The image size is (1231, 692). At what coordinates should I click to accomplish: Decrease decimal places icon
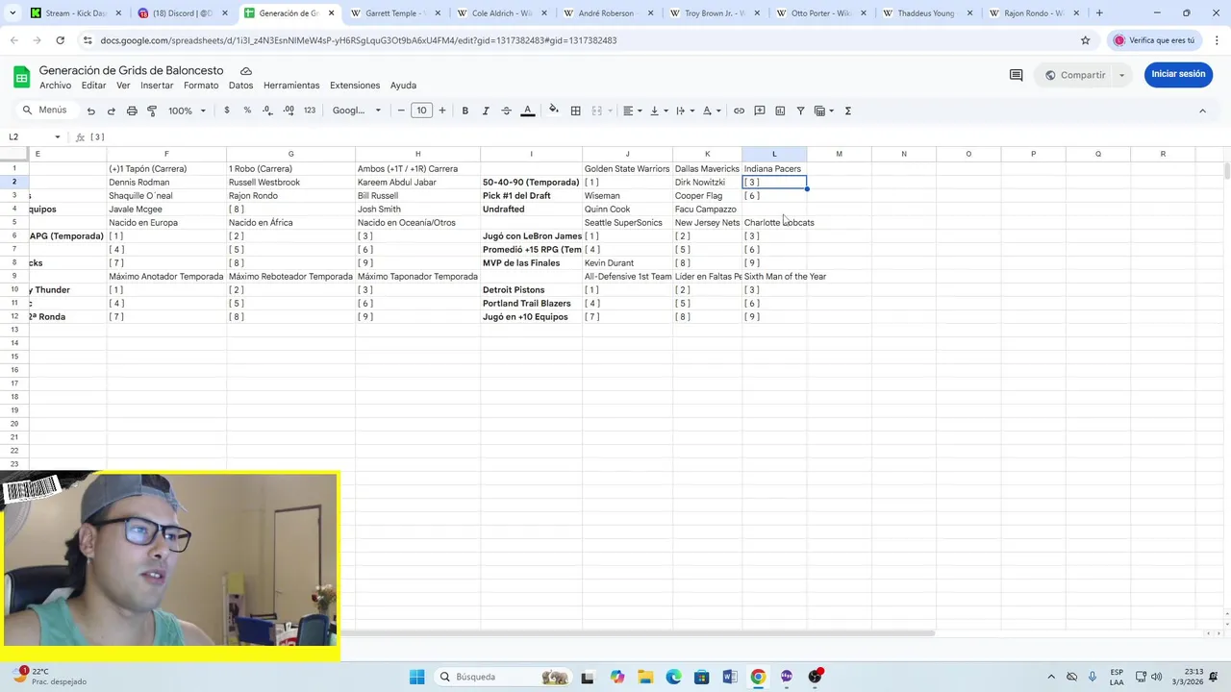pos(267,111)
